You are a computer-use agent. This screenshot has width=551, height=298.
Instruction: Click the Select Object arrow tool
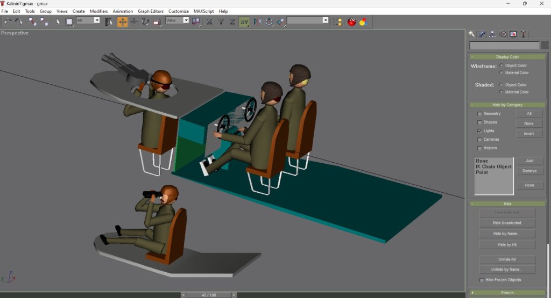point(58,21)
